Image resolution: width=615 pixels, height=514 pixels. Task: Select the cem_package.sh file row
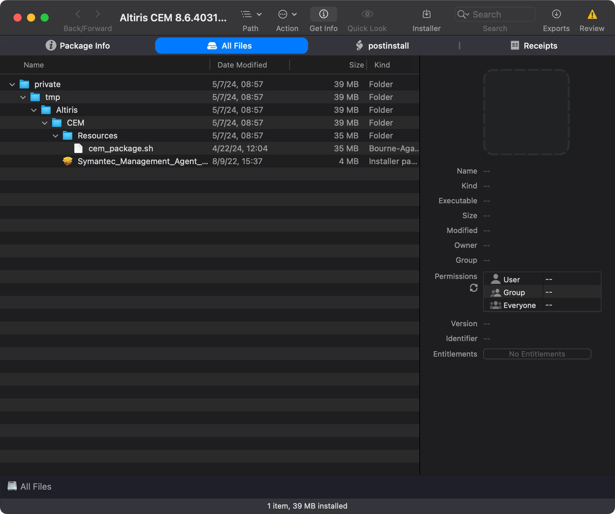point(210,148)
